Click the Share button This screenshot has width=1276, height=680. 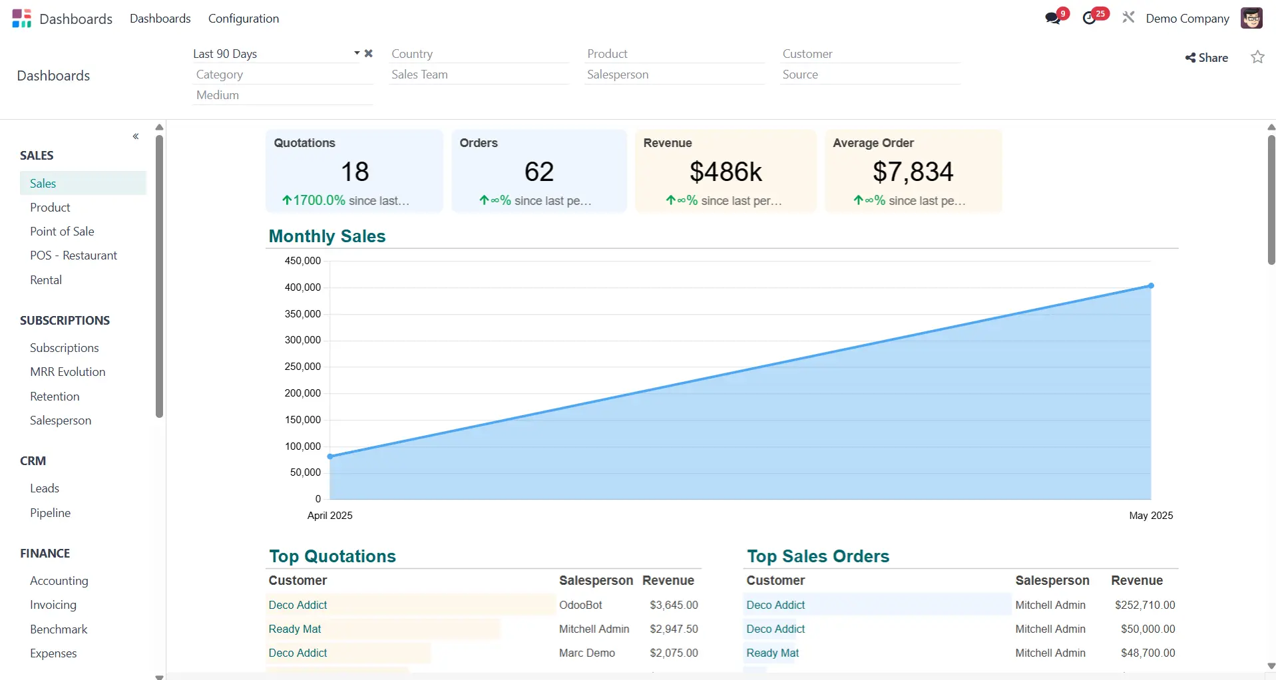(x=1206, y=58)
